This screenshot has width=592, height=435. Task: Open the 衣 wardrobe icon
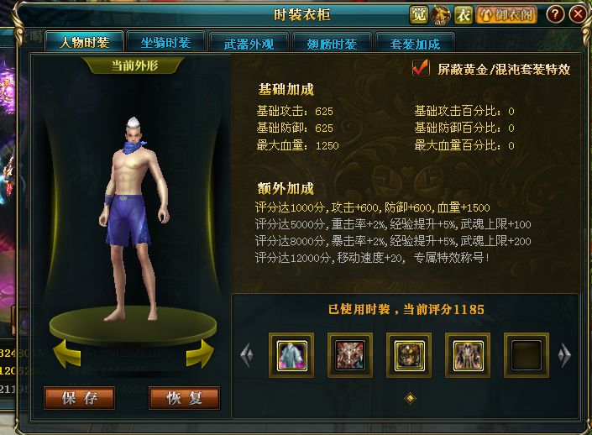[464, 15]
